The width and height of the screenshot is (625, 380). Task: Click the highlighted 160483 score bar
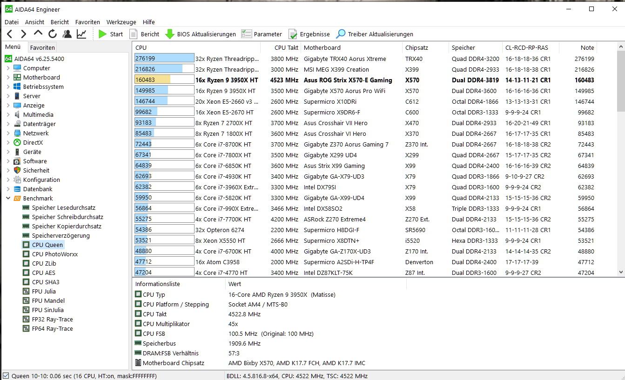pos(164,80)
